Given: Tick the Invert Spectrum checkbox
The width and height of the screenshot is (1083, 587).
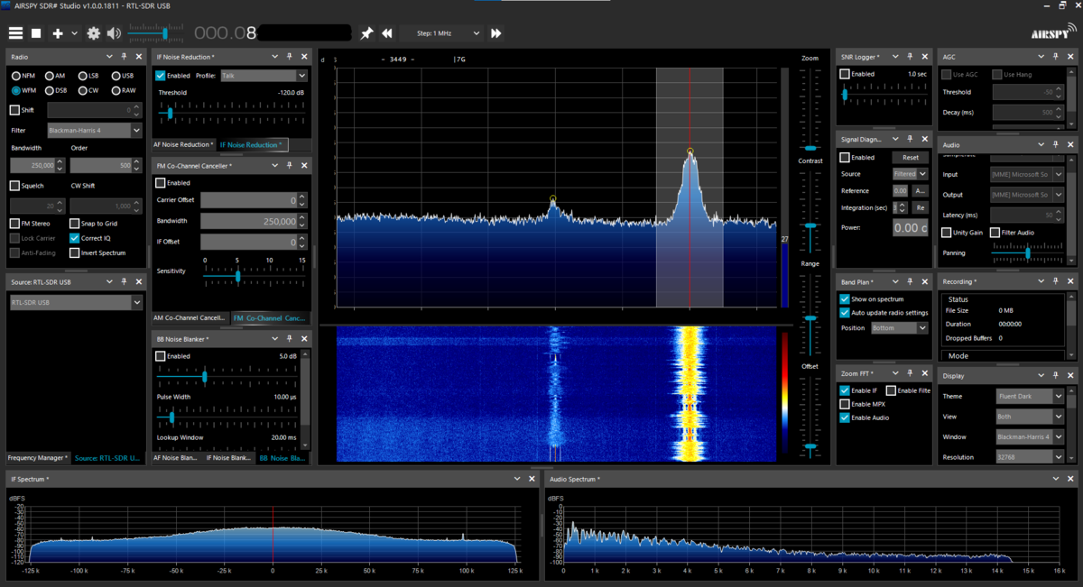Looking at the screenshot, I should tap(75, 252).
